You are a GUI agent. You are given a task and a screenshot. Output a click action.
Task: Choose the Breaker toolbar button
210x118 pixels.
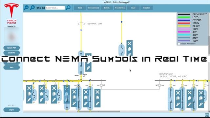[x=146, y=8]
